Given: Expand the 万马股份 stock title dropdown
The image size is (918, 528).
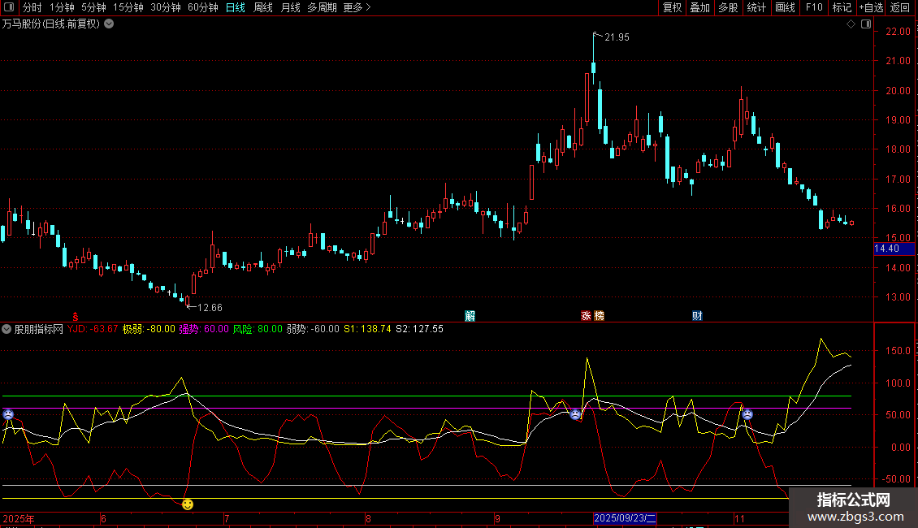Looking at the screenshot, I should (x=109, y=24).
